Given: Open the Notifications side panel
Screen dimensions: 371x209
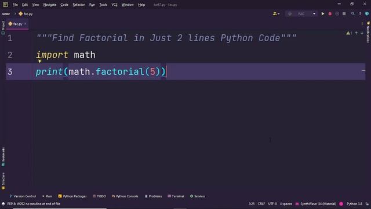Looking at the screenshot, I should 368,33.
